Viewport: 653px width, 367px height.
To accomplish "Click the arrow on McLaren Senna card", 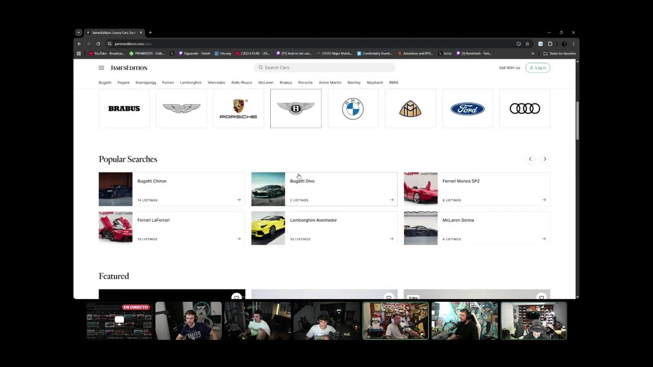I will tap(544, 239).
